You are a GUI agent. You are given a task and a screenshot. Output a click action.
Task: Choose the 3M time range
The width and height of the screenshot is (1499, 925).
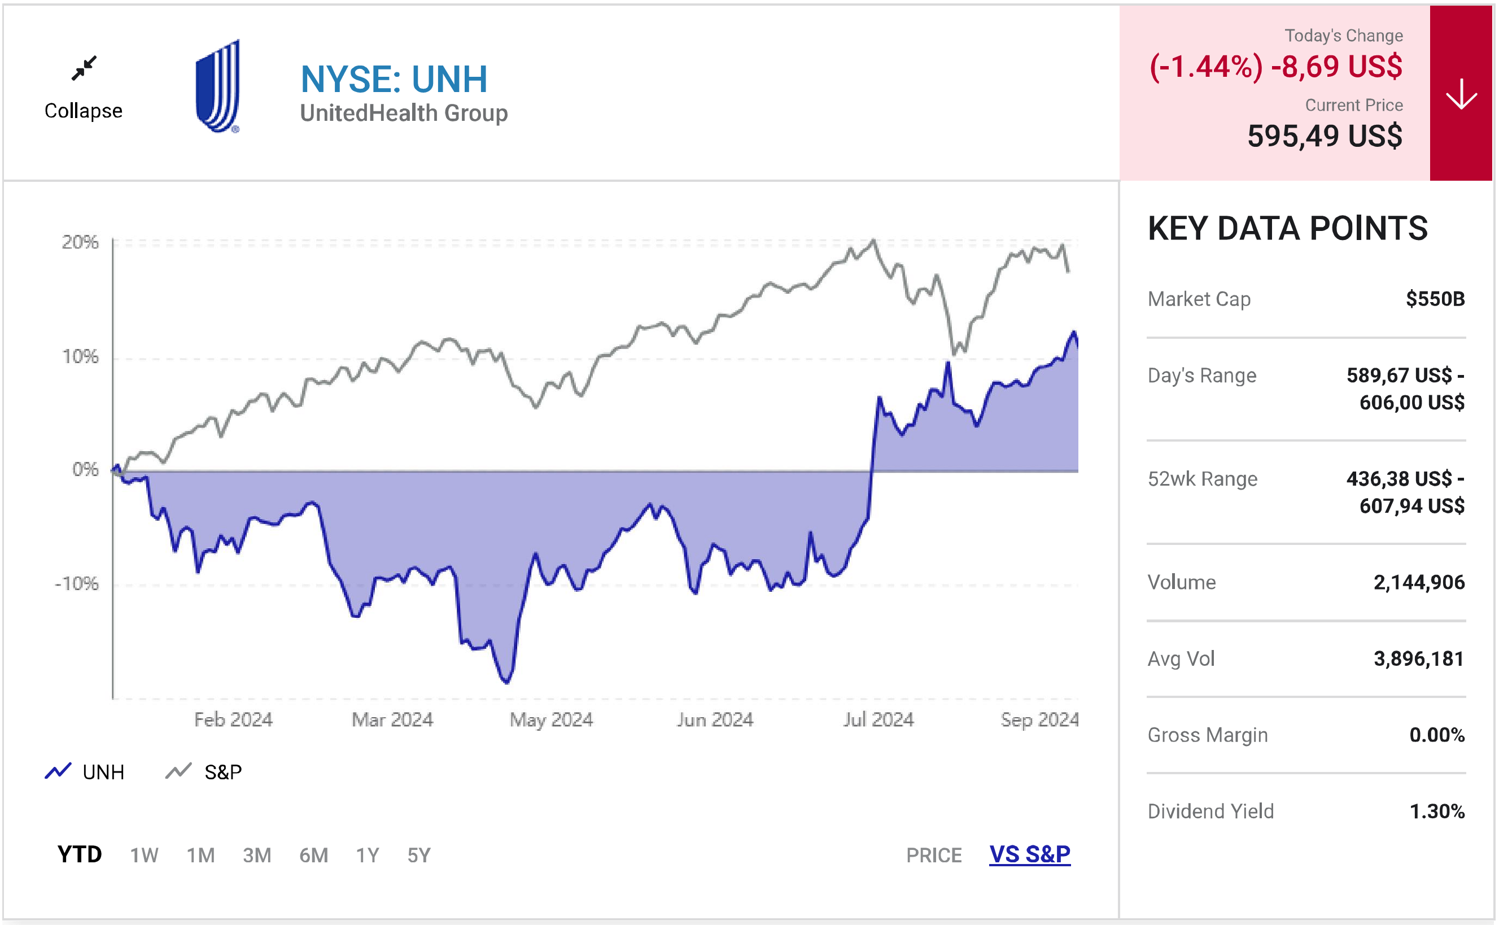(257, 855)
